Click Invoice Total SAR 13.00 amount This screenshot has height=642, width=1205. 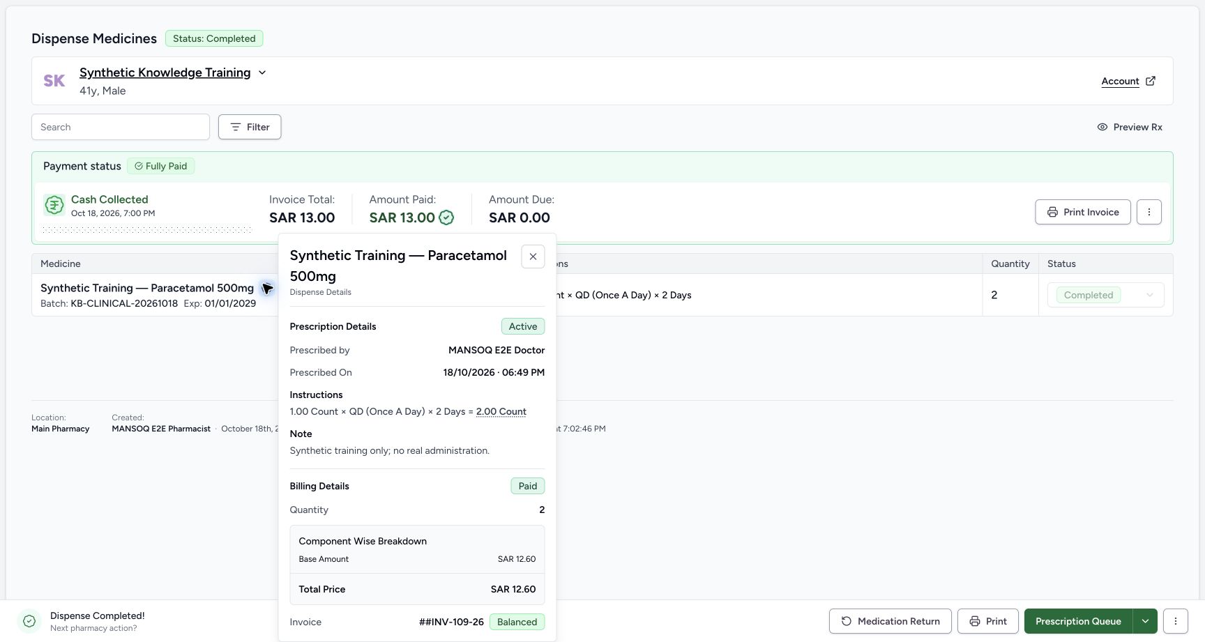(302, 217)
